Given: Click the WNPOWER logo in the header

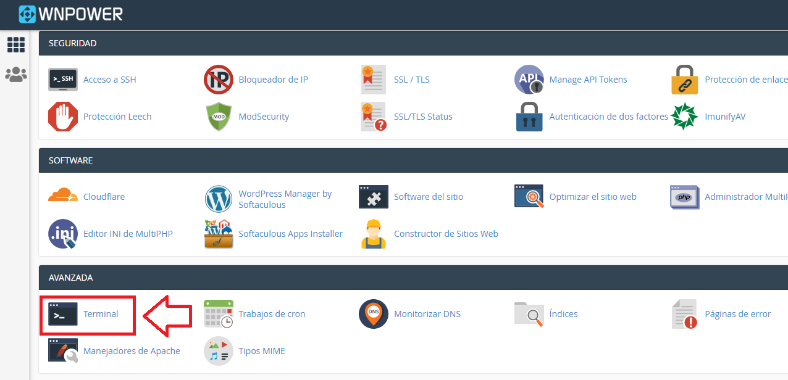Looking at the screenshot, I should (70, 13).
